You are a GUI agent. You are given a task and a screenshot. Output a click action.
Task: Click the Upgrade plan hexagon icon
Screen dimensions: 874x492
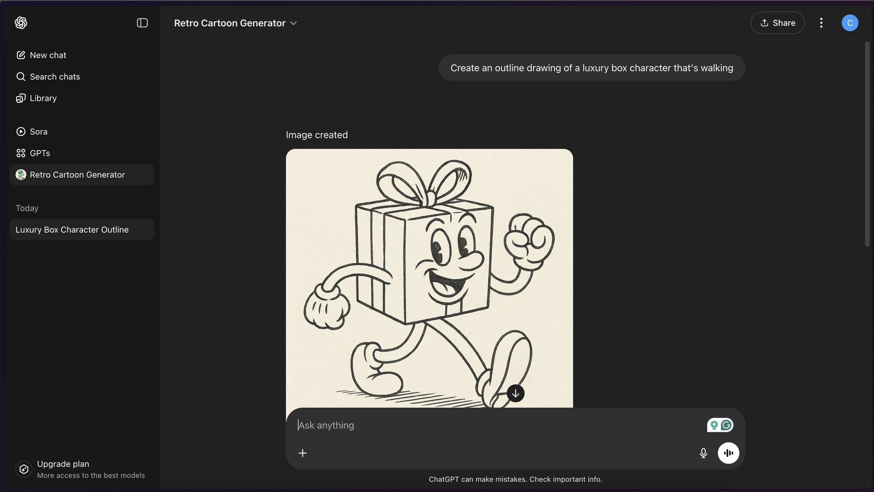click(x=24, y=469)
